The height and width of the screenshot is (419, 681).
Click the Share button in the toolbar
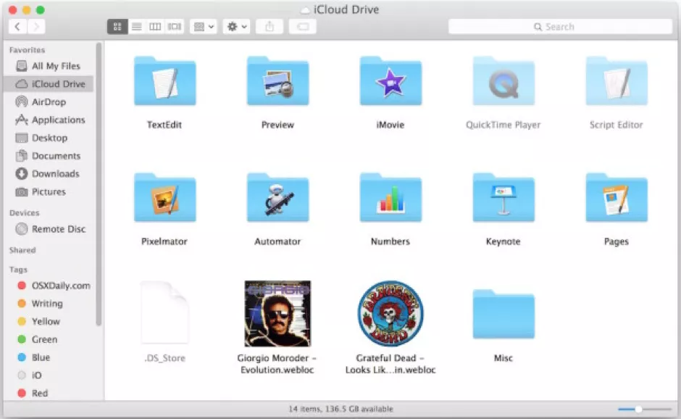click(268, 26)
